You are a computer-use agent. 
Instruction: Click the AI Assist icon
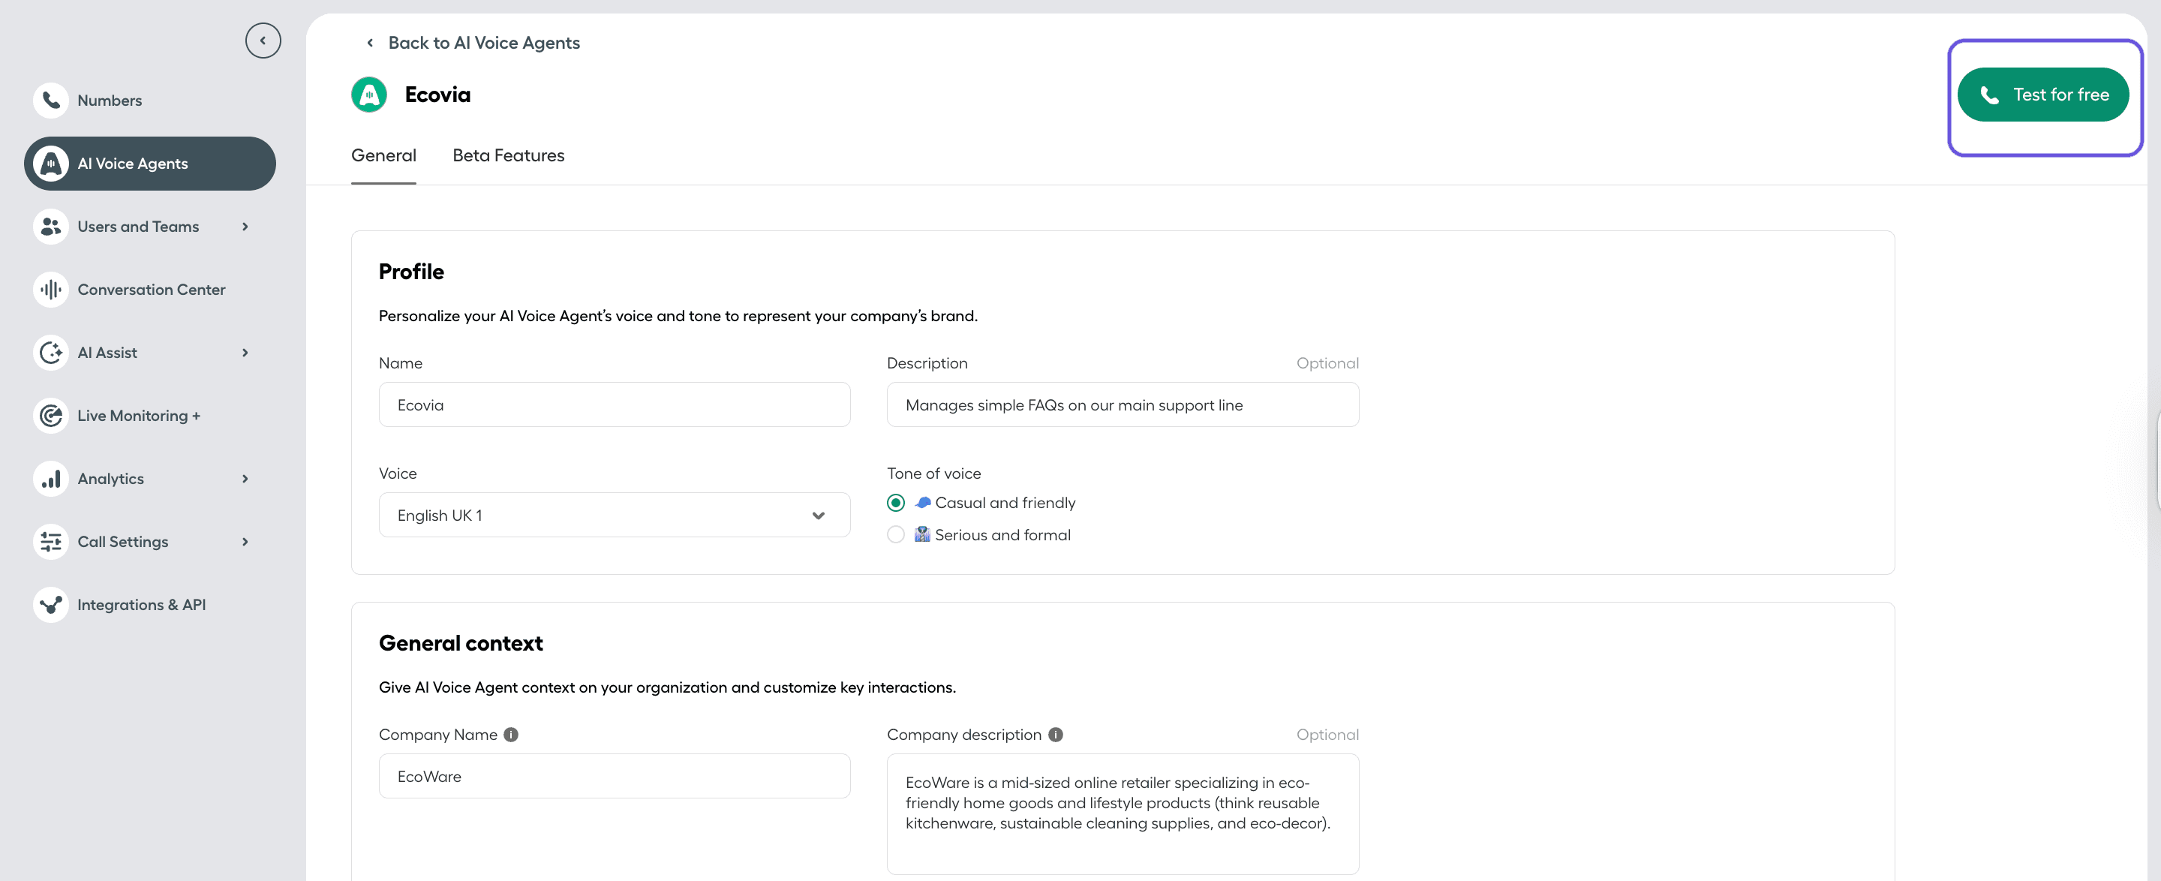(x=50, y=353)
